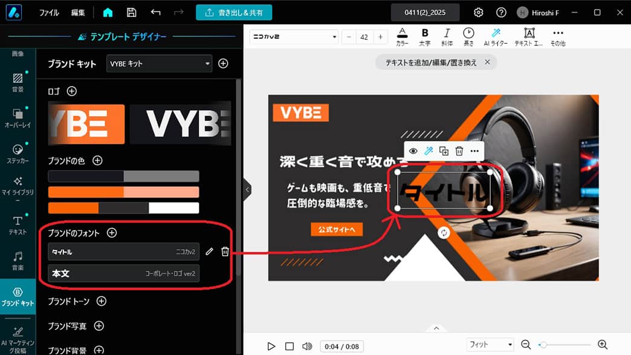Toggle bold on the selected text
Viewport: 631px width, 355px height.
[425, 36]
